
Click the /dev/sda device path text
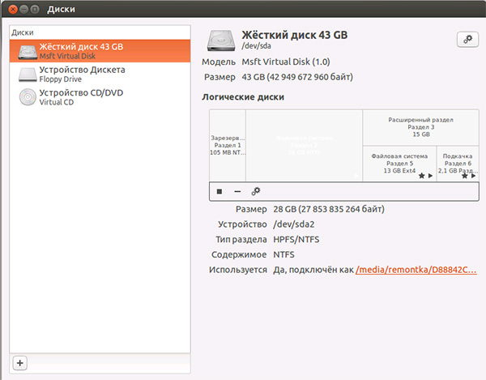(256, 46)
